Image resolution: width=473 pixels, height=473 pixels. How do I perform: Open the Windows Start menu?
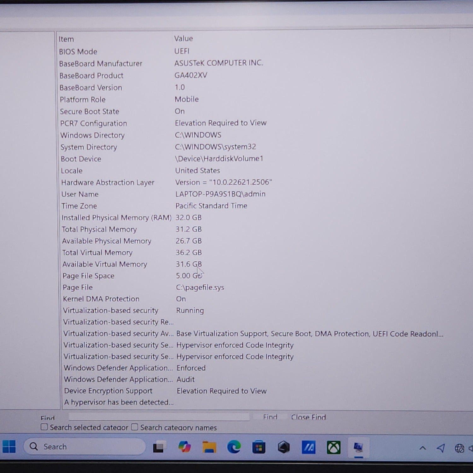coord(9,447)
